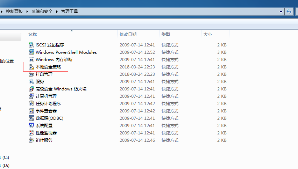
Task: Click the file name 事件查看器
Action: click(x=46, y=111)
